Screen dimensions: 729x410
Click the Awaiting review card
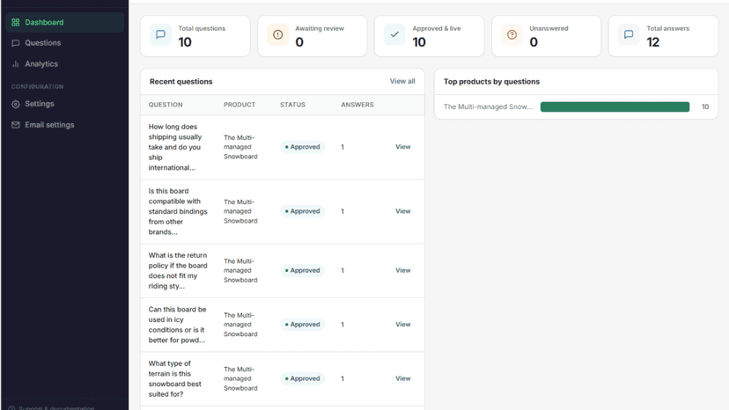click(313, 36)
